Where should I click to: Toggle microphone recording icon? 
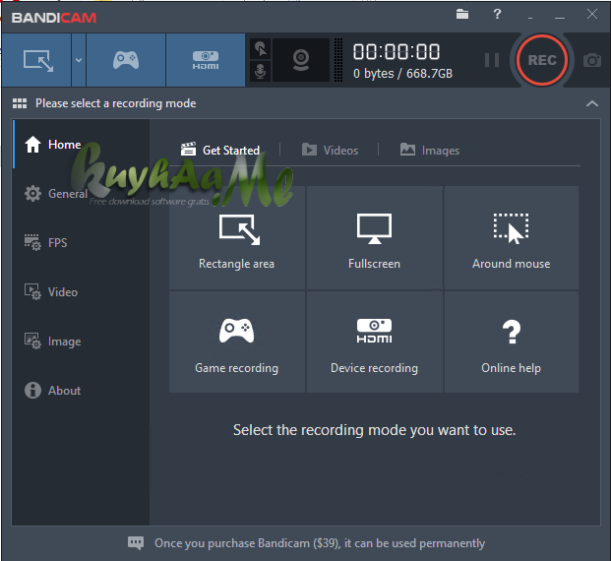pos(261,71)
